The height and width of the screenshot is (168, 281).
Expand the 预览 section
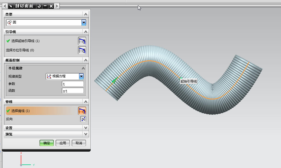click(x=86, y=134)
